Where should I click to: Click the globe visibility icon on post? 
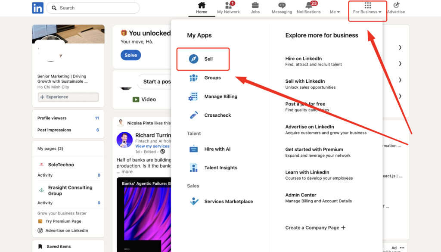click(x=162, y=152)
